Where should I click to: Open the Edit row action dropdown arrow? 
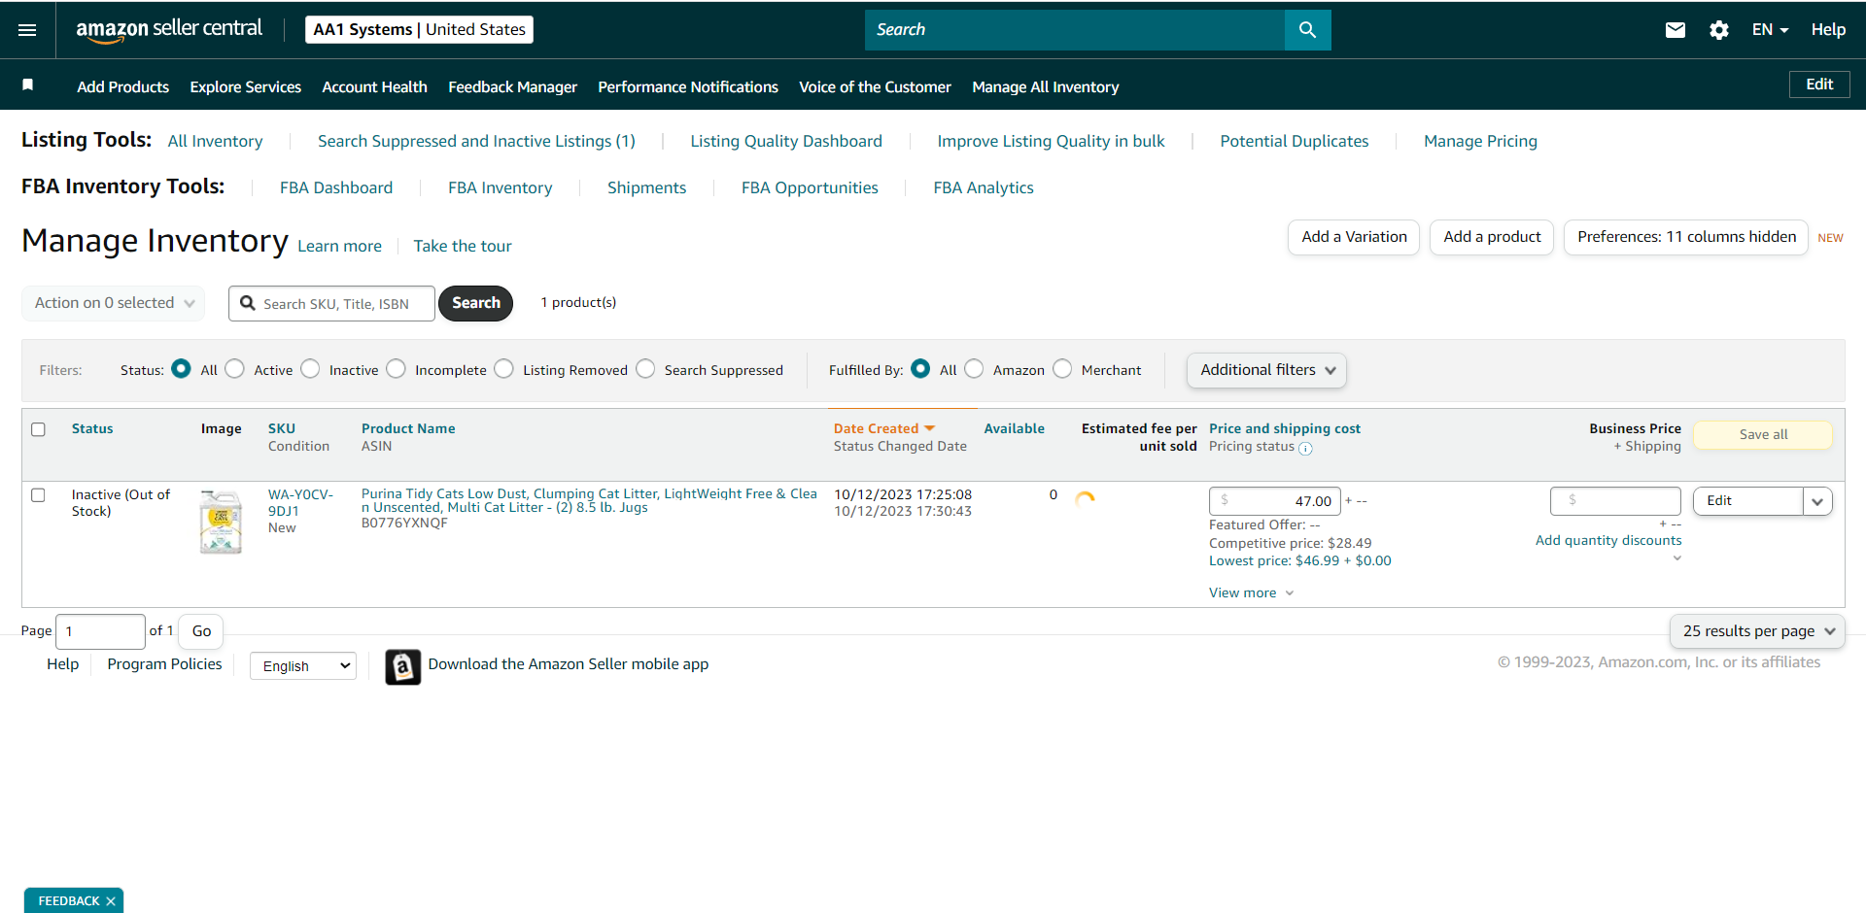[x=1817, y=501]
